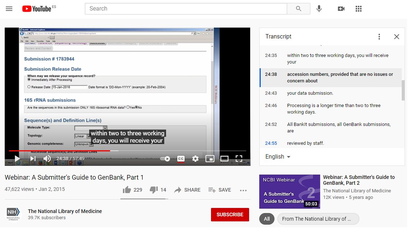The width and height of the screenshot is (409, 229).
Task: Select the All filter chip
Action: click(x=267, y=219)
